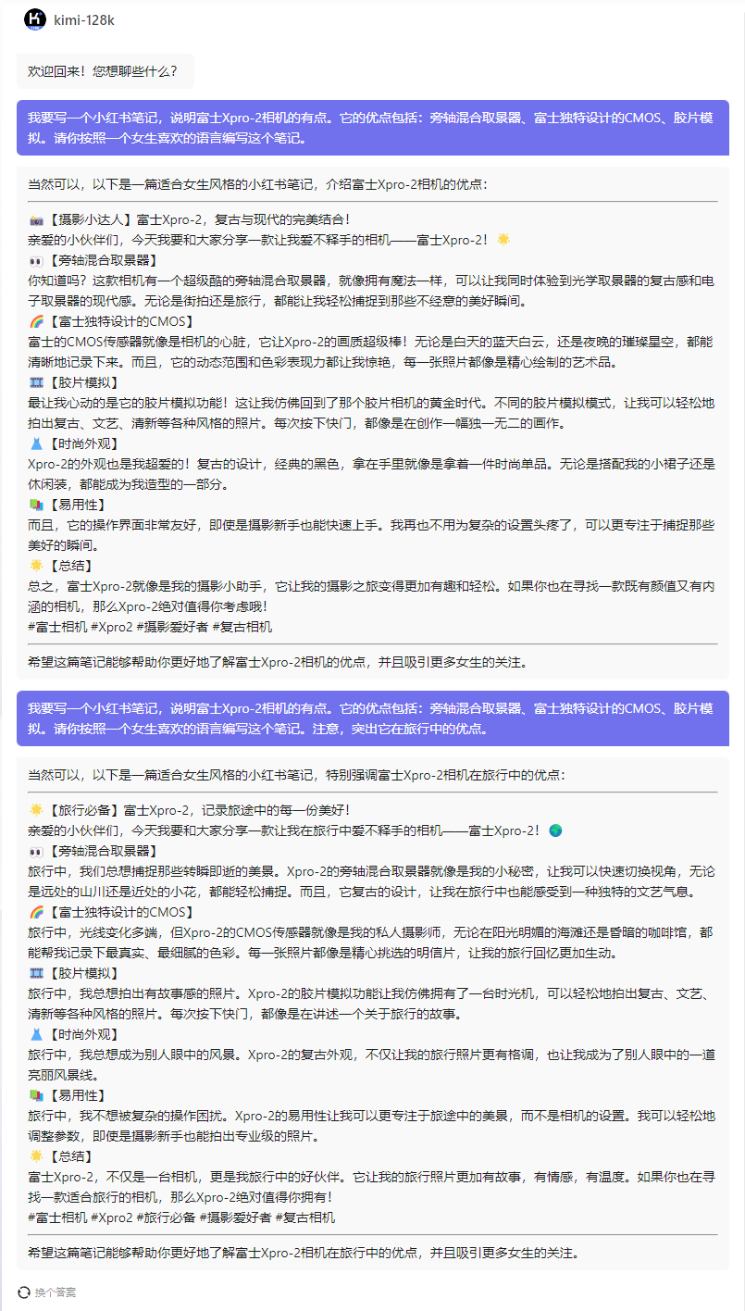The image size is (745, 1311).
Task: Click the camera emoji before 摄影小达人
Action: (36, 220)
